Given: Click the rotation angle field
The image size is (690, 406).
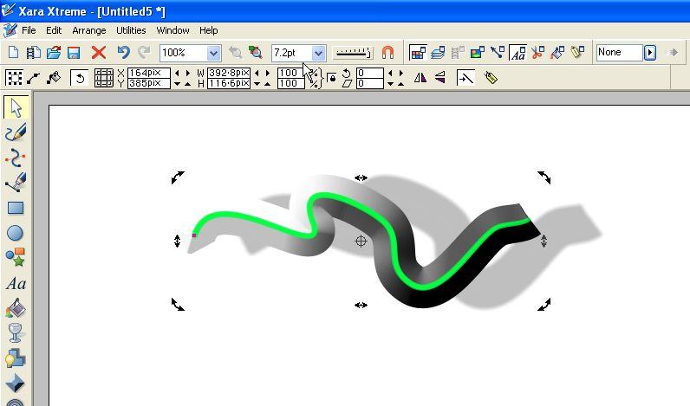Looking at the screenshot, I should click(x=370, y=73).
